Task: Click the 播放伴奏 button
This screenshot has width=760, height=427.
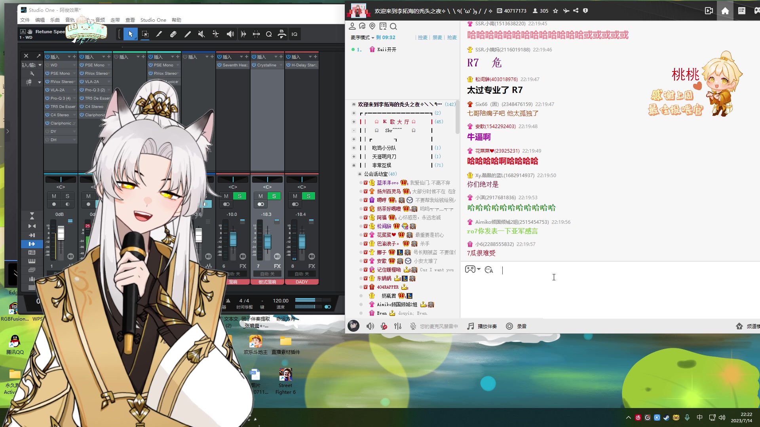Action: point(482,326)
